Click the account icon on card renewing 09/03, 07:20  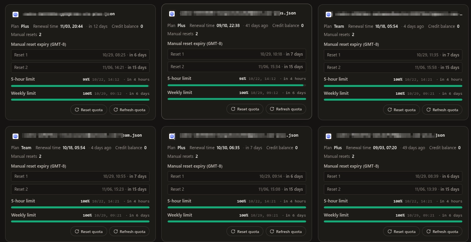[329, 136]
